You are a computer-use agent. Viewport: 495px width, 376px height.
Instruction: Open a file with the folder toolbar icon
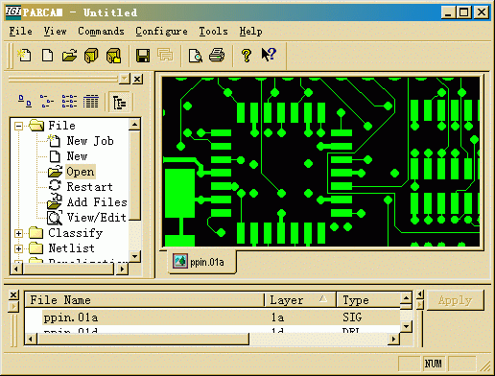tap(69, 56)
